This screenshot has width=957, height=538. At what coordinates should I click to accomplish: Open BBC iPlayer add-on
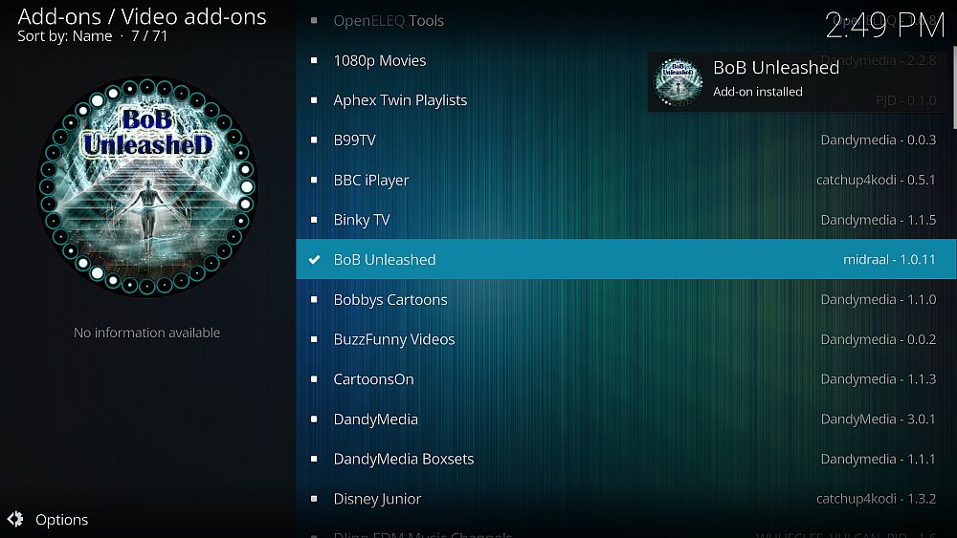coord(626,180)
